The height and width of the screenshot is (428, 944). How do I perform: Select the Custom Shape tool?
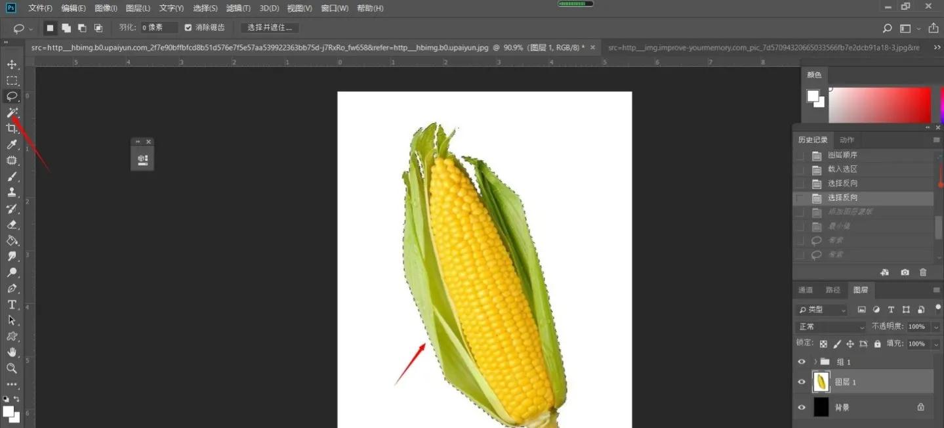(12, 336)
